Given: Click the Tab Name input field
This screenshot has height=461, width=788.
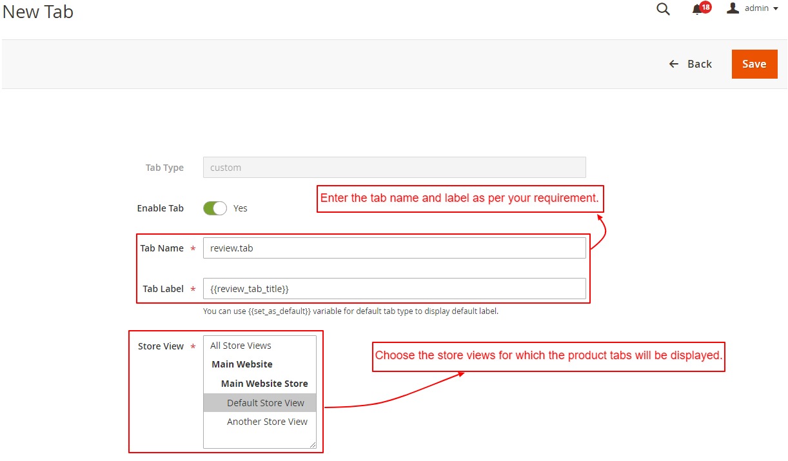Looking at the screenshot, I should point(394,248).
